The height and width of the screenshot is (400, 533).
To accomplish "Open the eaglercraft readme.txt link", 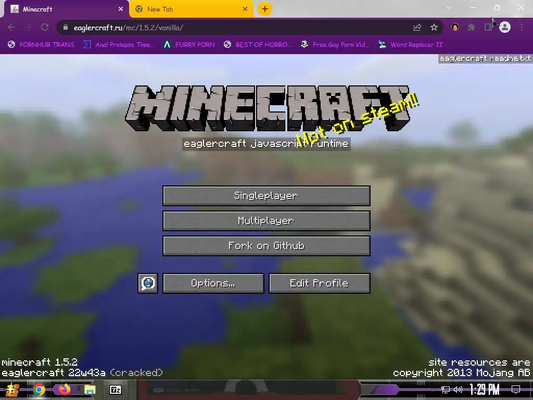I will click(x=485, y=58).
